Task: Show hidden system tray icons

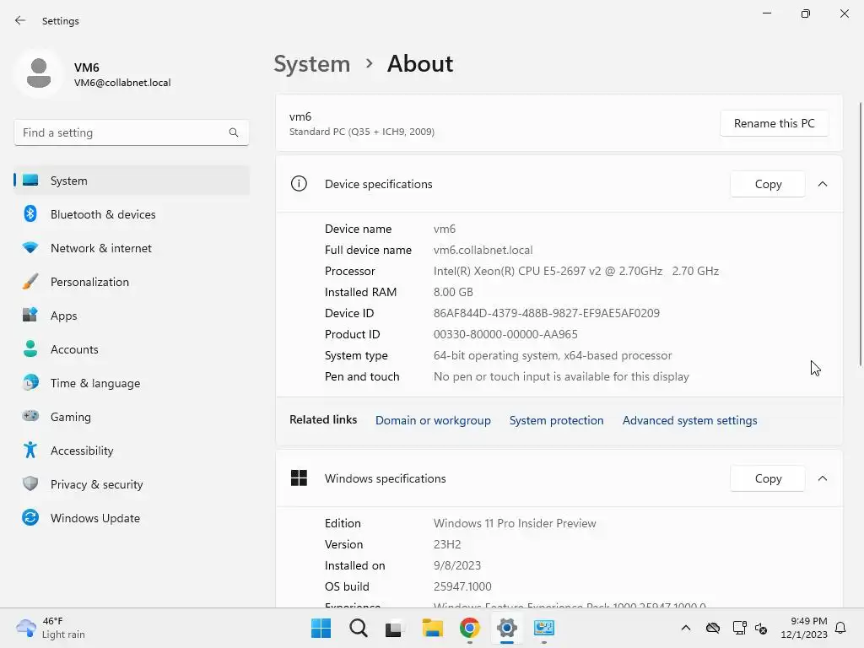Action: click(x=685, y=628)
